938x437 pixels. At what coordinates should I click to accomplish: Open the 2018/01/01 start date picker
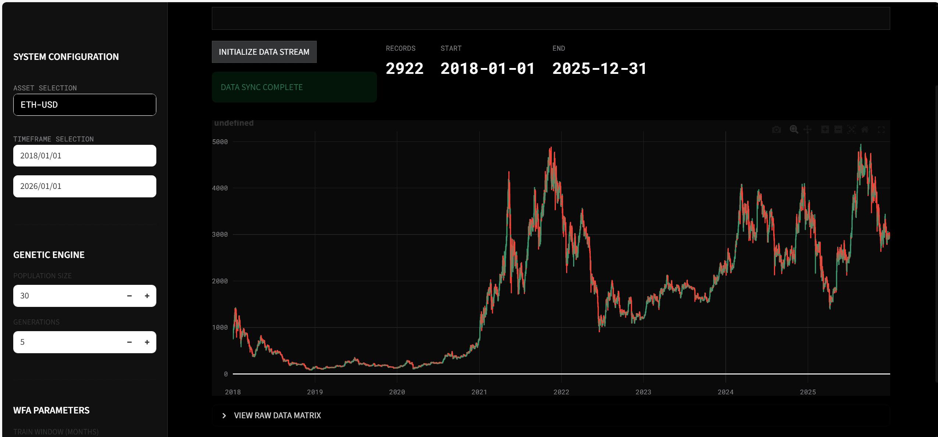(85, 156)
